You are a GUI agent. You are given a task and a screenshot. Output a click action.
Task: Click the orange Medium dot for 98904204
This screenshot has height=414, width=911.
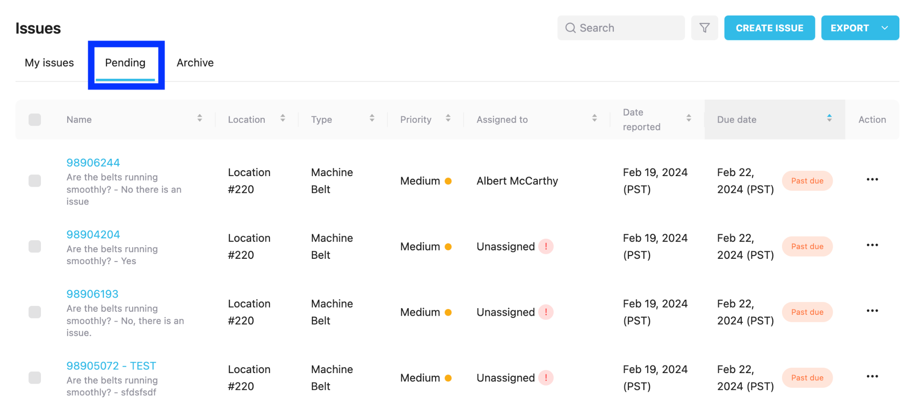click(448, 247)
